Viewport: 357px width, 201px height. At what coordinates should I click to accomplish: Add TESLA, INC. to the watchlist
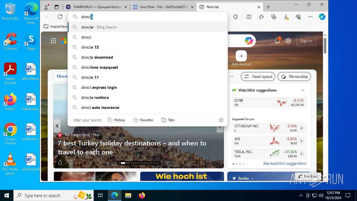(301, 154)
